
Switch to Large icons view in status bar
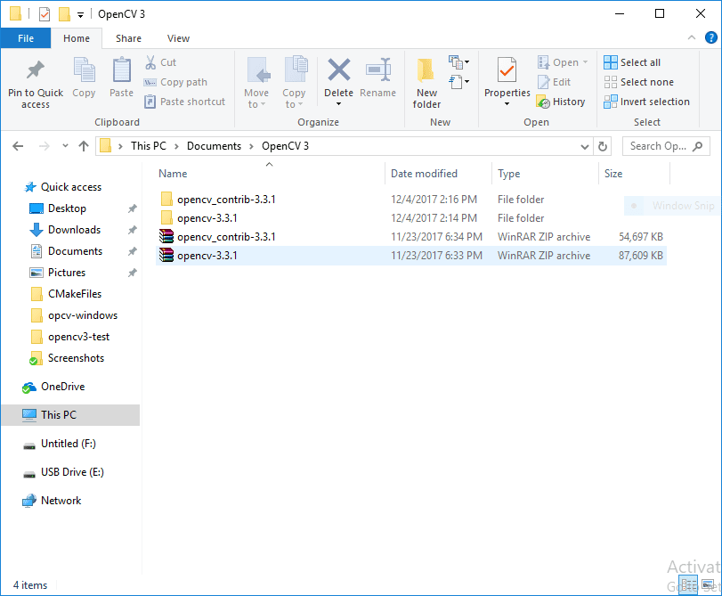pyautogui.click(x=708, y=585)
